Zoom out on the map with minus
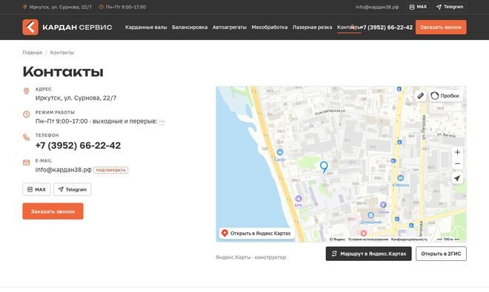The width and height of the screenshot is (489, 292). point(457,164)
